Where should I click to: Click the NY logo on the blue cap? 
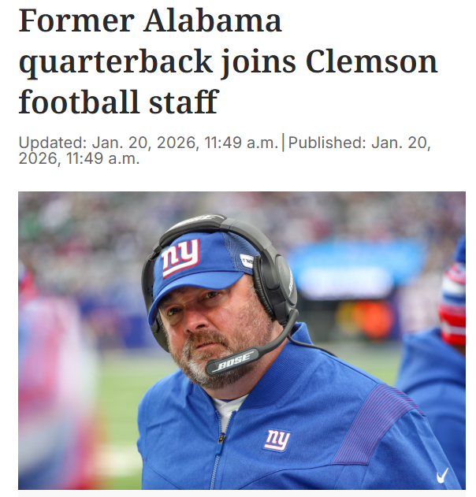coord(180,258)
